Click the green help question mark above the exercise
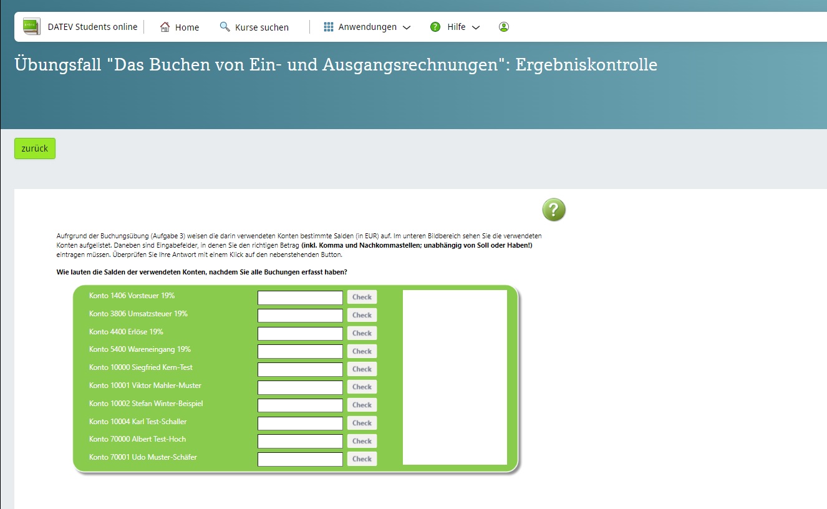 (554, 210)
